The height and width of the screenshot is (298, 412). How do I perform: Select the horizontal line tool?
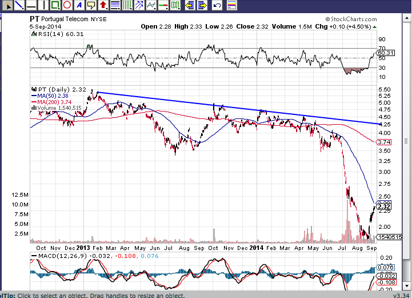[x=31, y=5]
